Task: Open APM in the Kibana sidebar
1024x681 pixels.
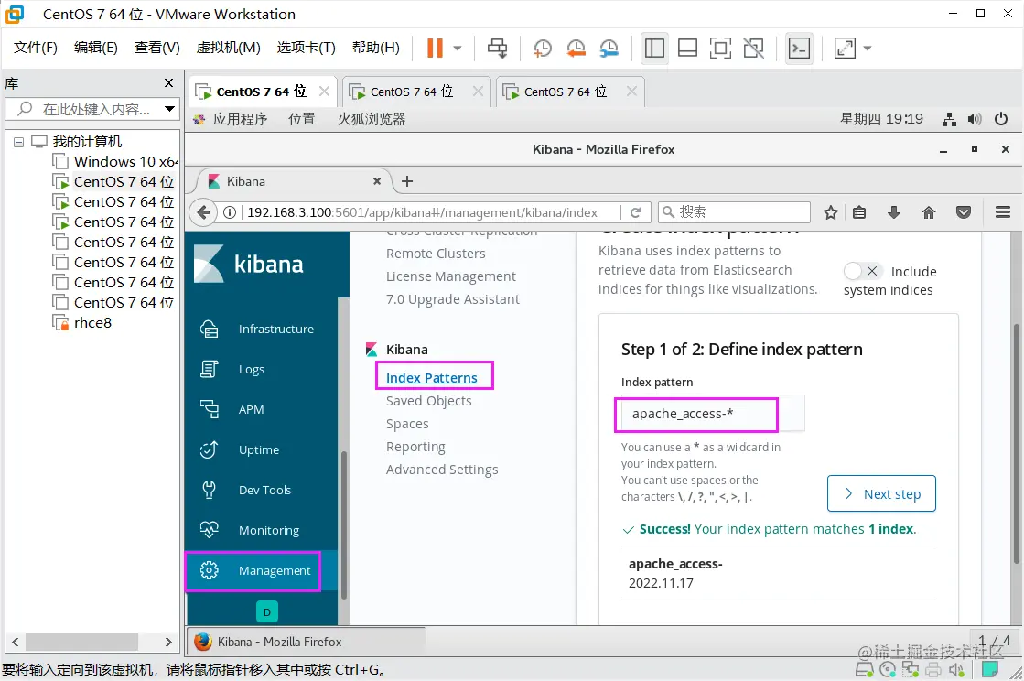Action: pos(261,409)
